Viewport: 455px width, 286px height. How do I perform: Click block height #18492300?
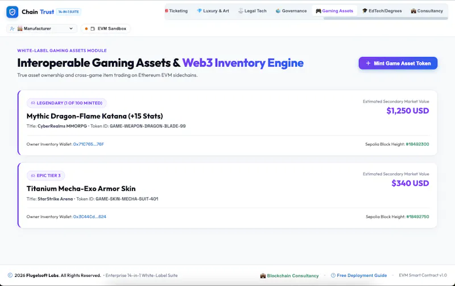[x=417, y=144]
